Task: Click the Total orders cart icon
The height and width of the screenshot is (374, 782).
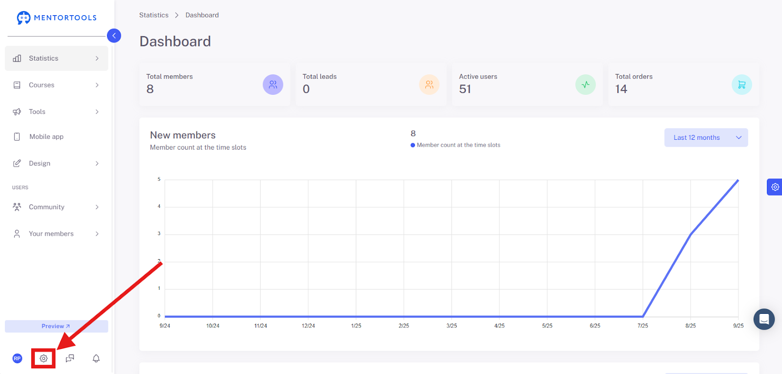Action: click(x=741, y=85)
